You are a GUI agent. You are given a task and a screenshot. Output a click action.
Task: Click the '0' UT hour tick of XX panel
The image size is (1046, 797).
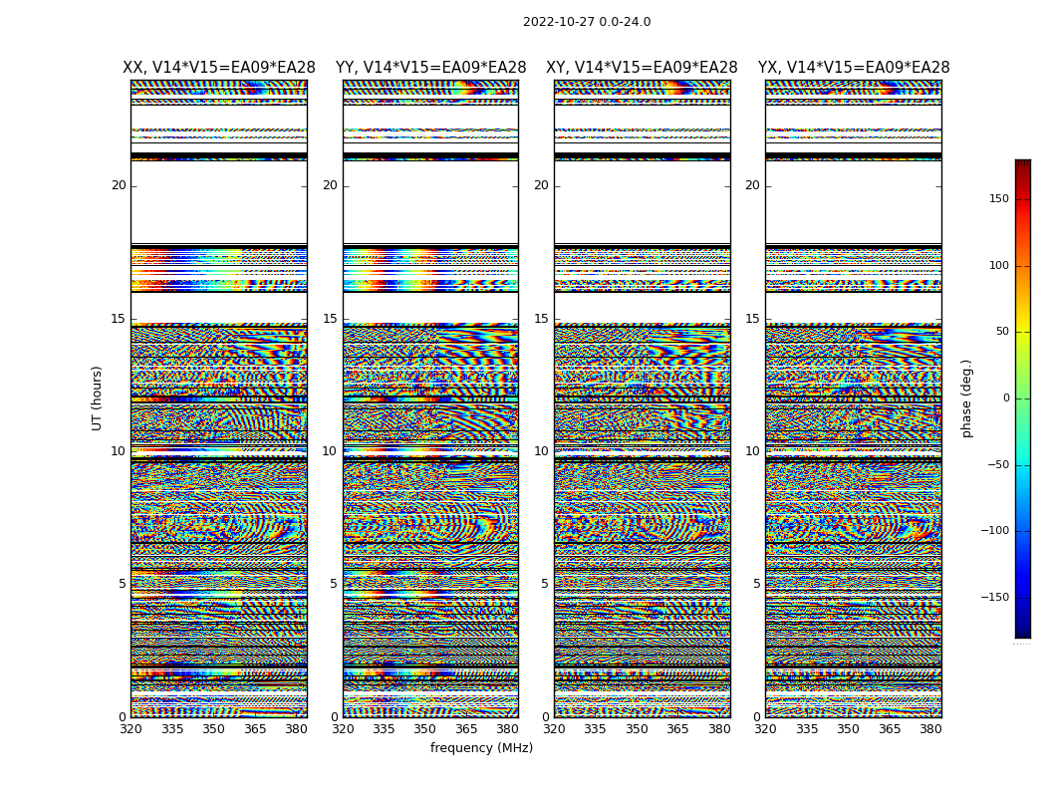click(123, 717)
